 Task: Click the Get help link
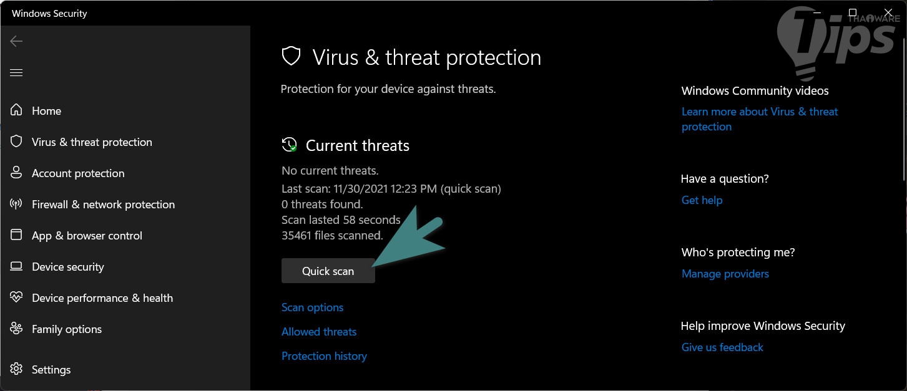tap(702, 200)
